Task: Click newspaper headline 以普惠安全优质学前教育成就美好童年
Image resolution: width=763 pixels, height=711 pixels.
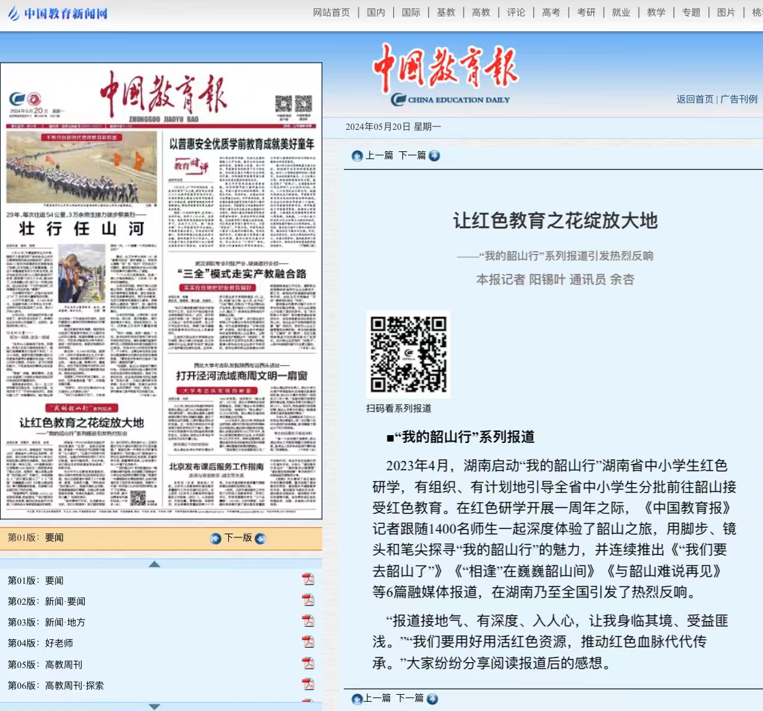Action: pos(242,144)
